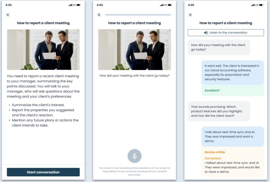
Task: Click Start conversation button
Action: pyautogui.click(x=43, y=172)
